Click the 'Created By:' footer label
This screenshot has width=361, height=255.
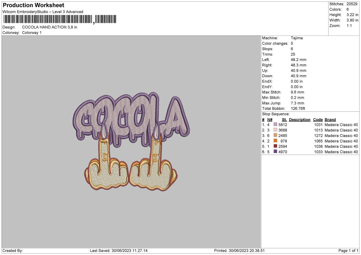pyautogui.click(x=13, y=250)
